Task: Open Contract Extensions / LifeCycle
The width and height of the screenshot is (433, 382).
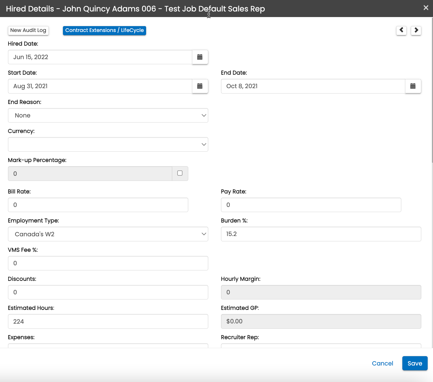Action: [x=105, y=30]
